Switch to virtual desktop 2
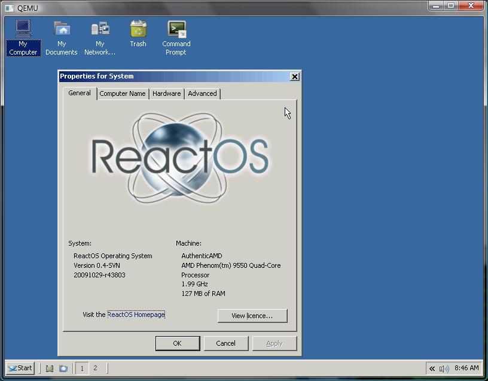Image resolution: width=488 pixels, height=381 pixels. pyautogui.click(x=95, y=368)
